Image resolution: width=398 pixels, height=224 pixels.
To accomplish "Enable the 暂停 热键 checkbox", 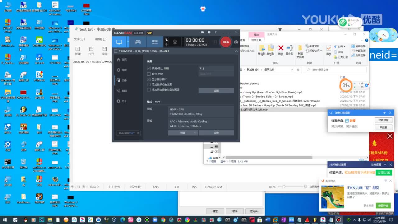I will pyautogui.click(x=148, y=73).
